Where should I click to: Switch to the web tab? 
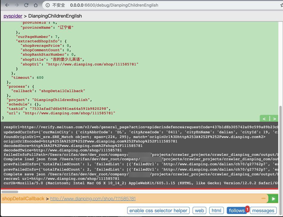pos(199,210)
